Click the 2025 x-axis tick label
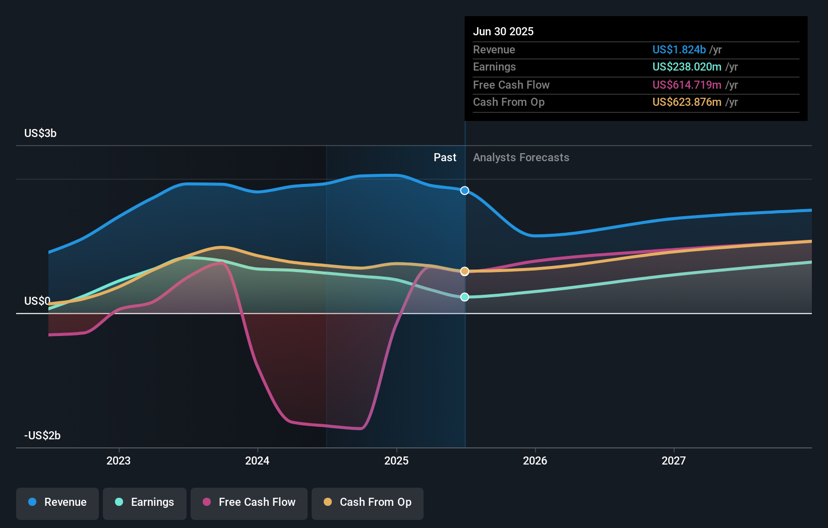The image size is (828, 528). coord(396,460)
